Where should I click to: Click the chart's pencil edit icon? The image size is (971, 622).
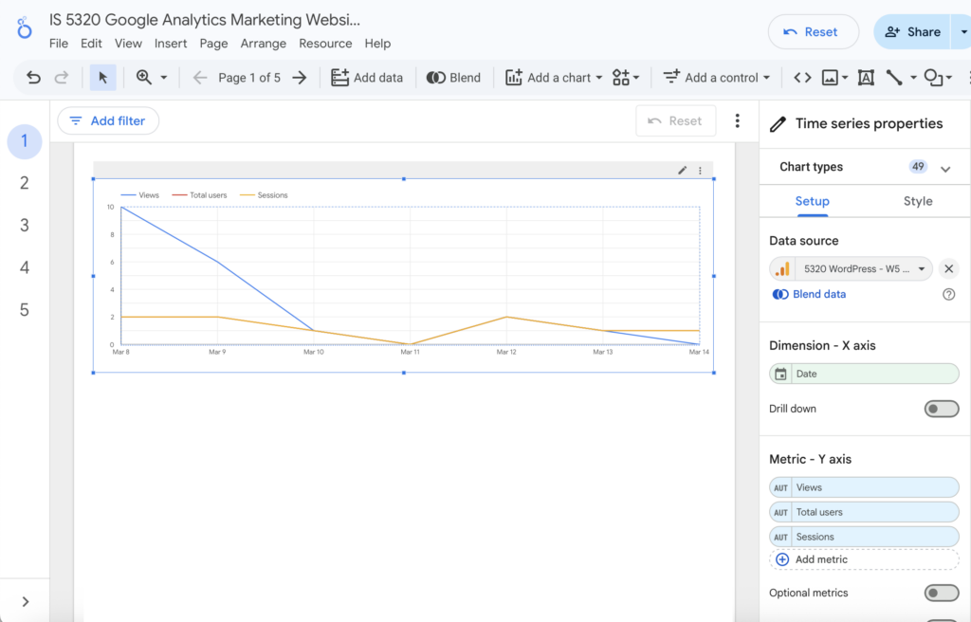[x=682, y=171]
